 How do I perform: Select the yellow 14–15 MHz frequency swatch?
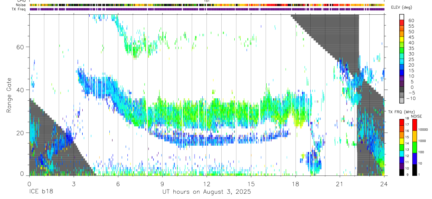tap(402, 141)
